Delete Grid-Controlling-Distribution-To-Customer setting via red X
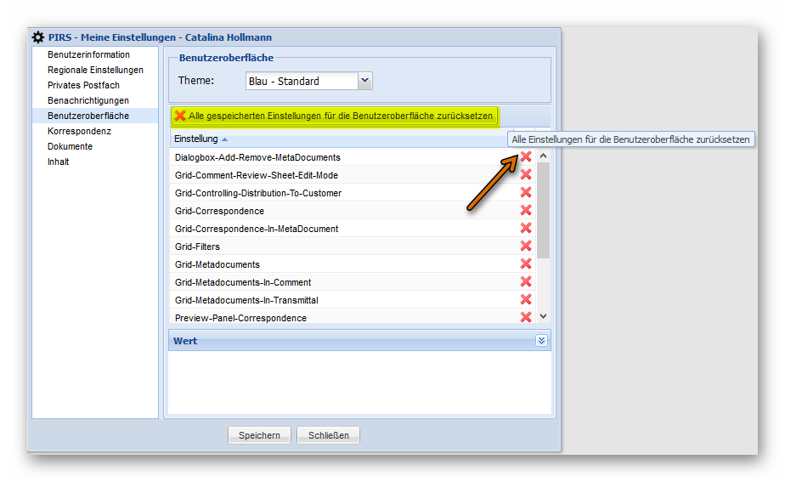Screen dimensions: 785x482 526,192
